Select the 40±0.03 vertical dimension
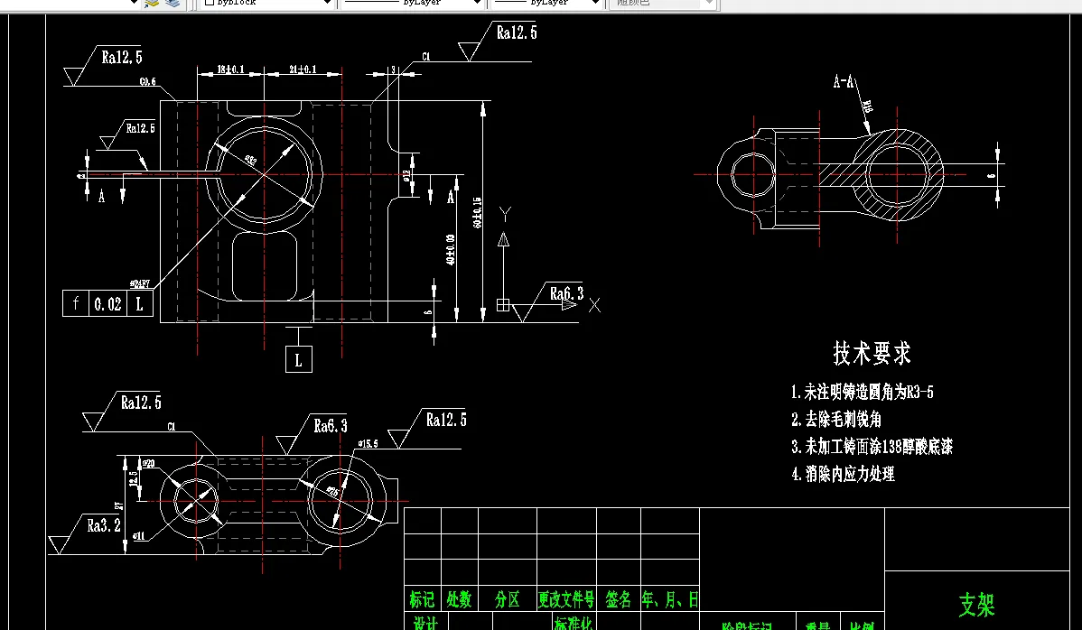Viewport: 1082px width, 630px height. (451, 249)
